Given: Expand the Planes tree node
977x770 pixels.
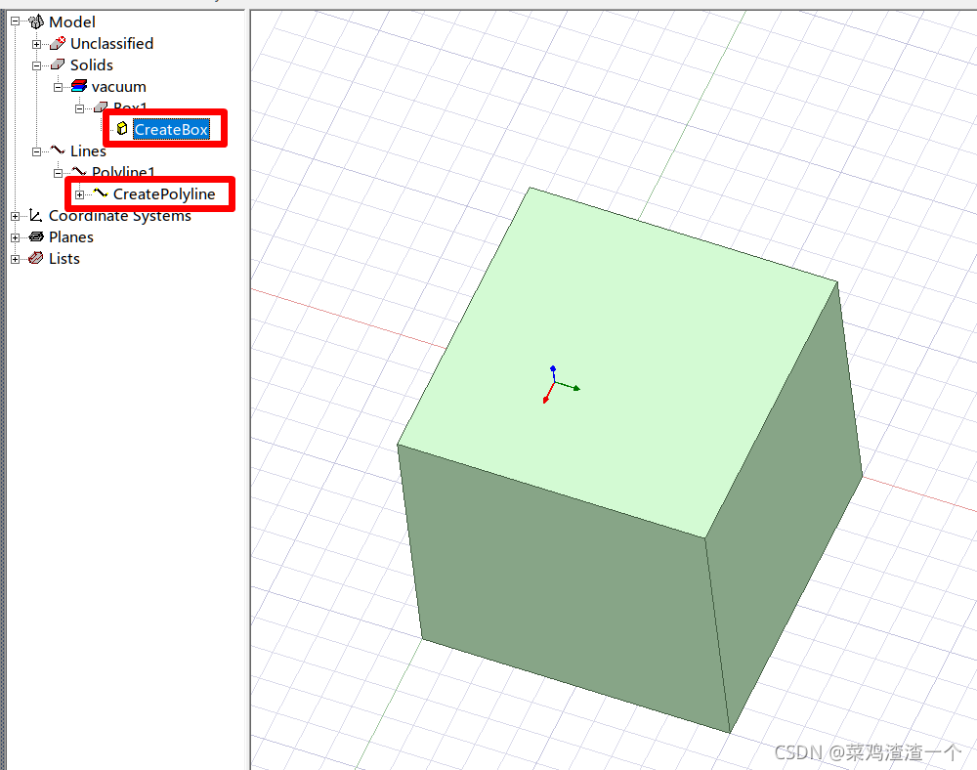Looking at the screenshot, I should 15,237.
